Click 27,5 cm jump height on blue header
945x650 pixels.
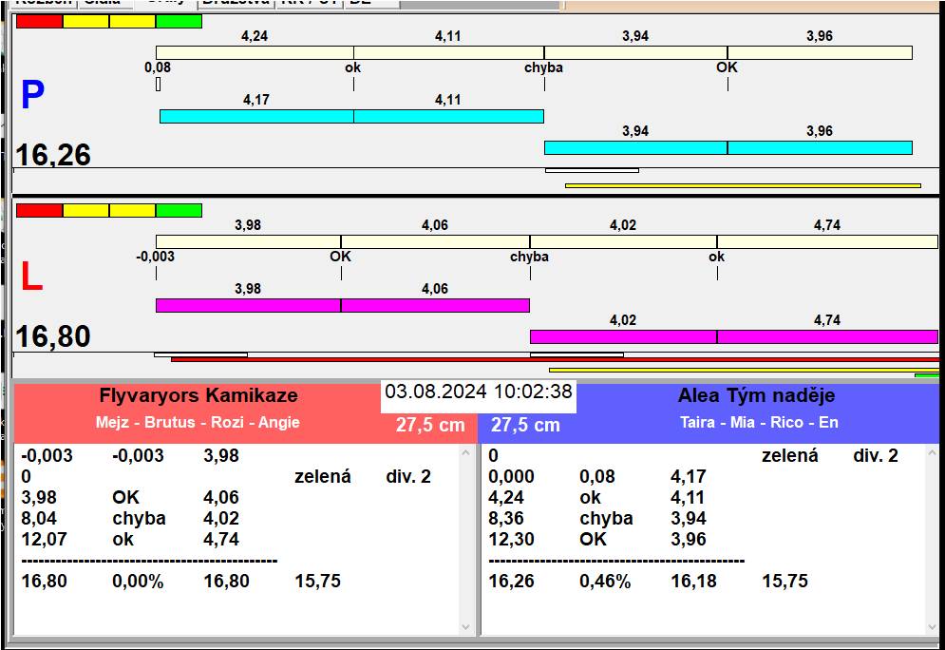tap(525, 425)
